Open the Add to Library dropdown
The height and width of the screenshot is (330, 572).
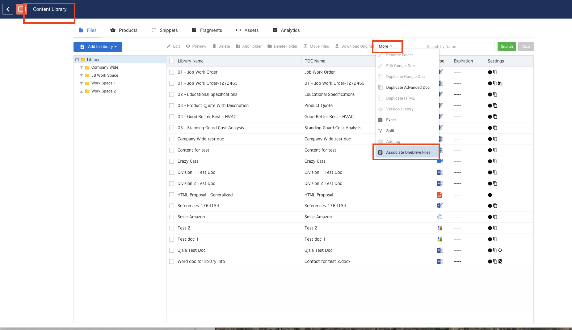[98, 47]
